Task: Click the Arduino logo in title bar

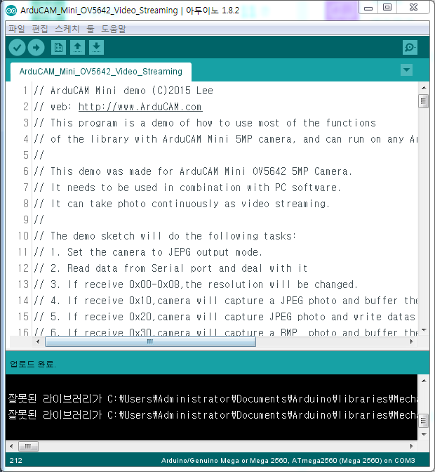Action: click(11, 11)
